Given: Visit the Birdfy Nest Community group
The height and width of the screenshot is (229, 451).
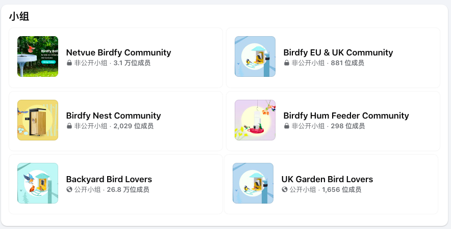Looking at the screenshot, I should (113, 116).
